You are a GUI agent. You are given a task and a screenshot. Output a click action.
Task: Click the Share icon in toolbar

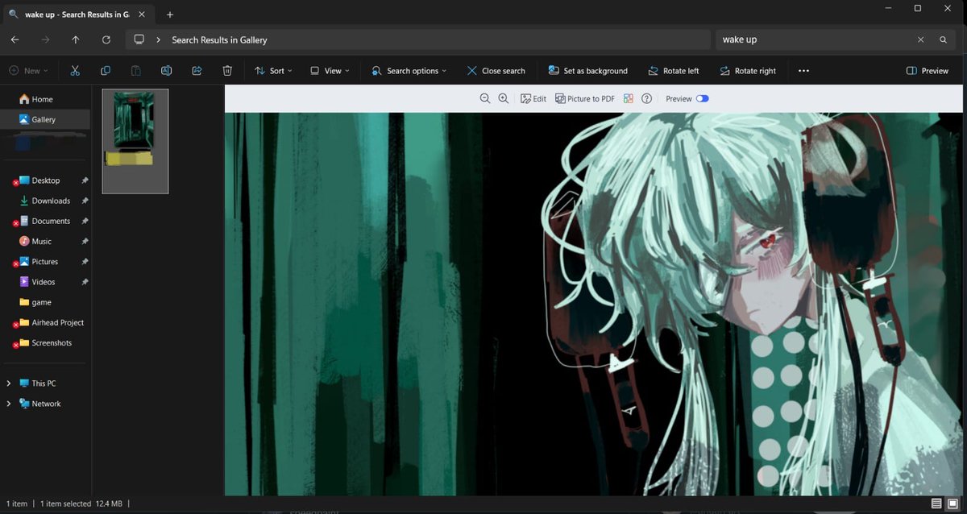click(x=197, y=71)
